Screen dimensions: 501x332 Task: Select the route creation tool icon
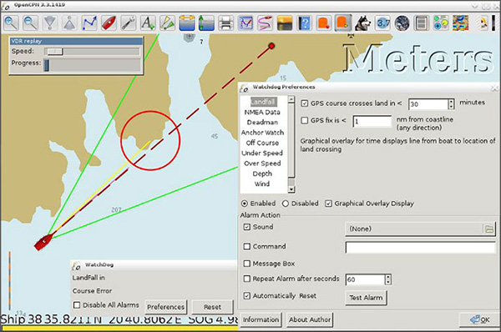[x=89, y=23]
